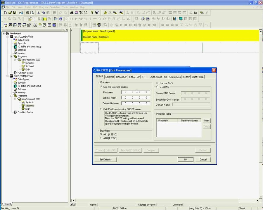Click the Set Defaults button
The image size is (263, 210).
click(105, 159)
